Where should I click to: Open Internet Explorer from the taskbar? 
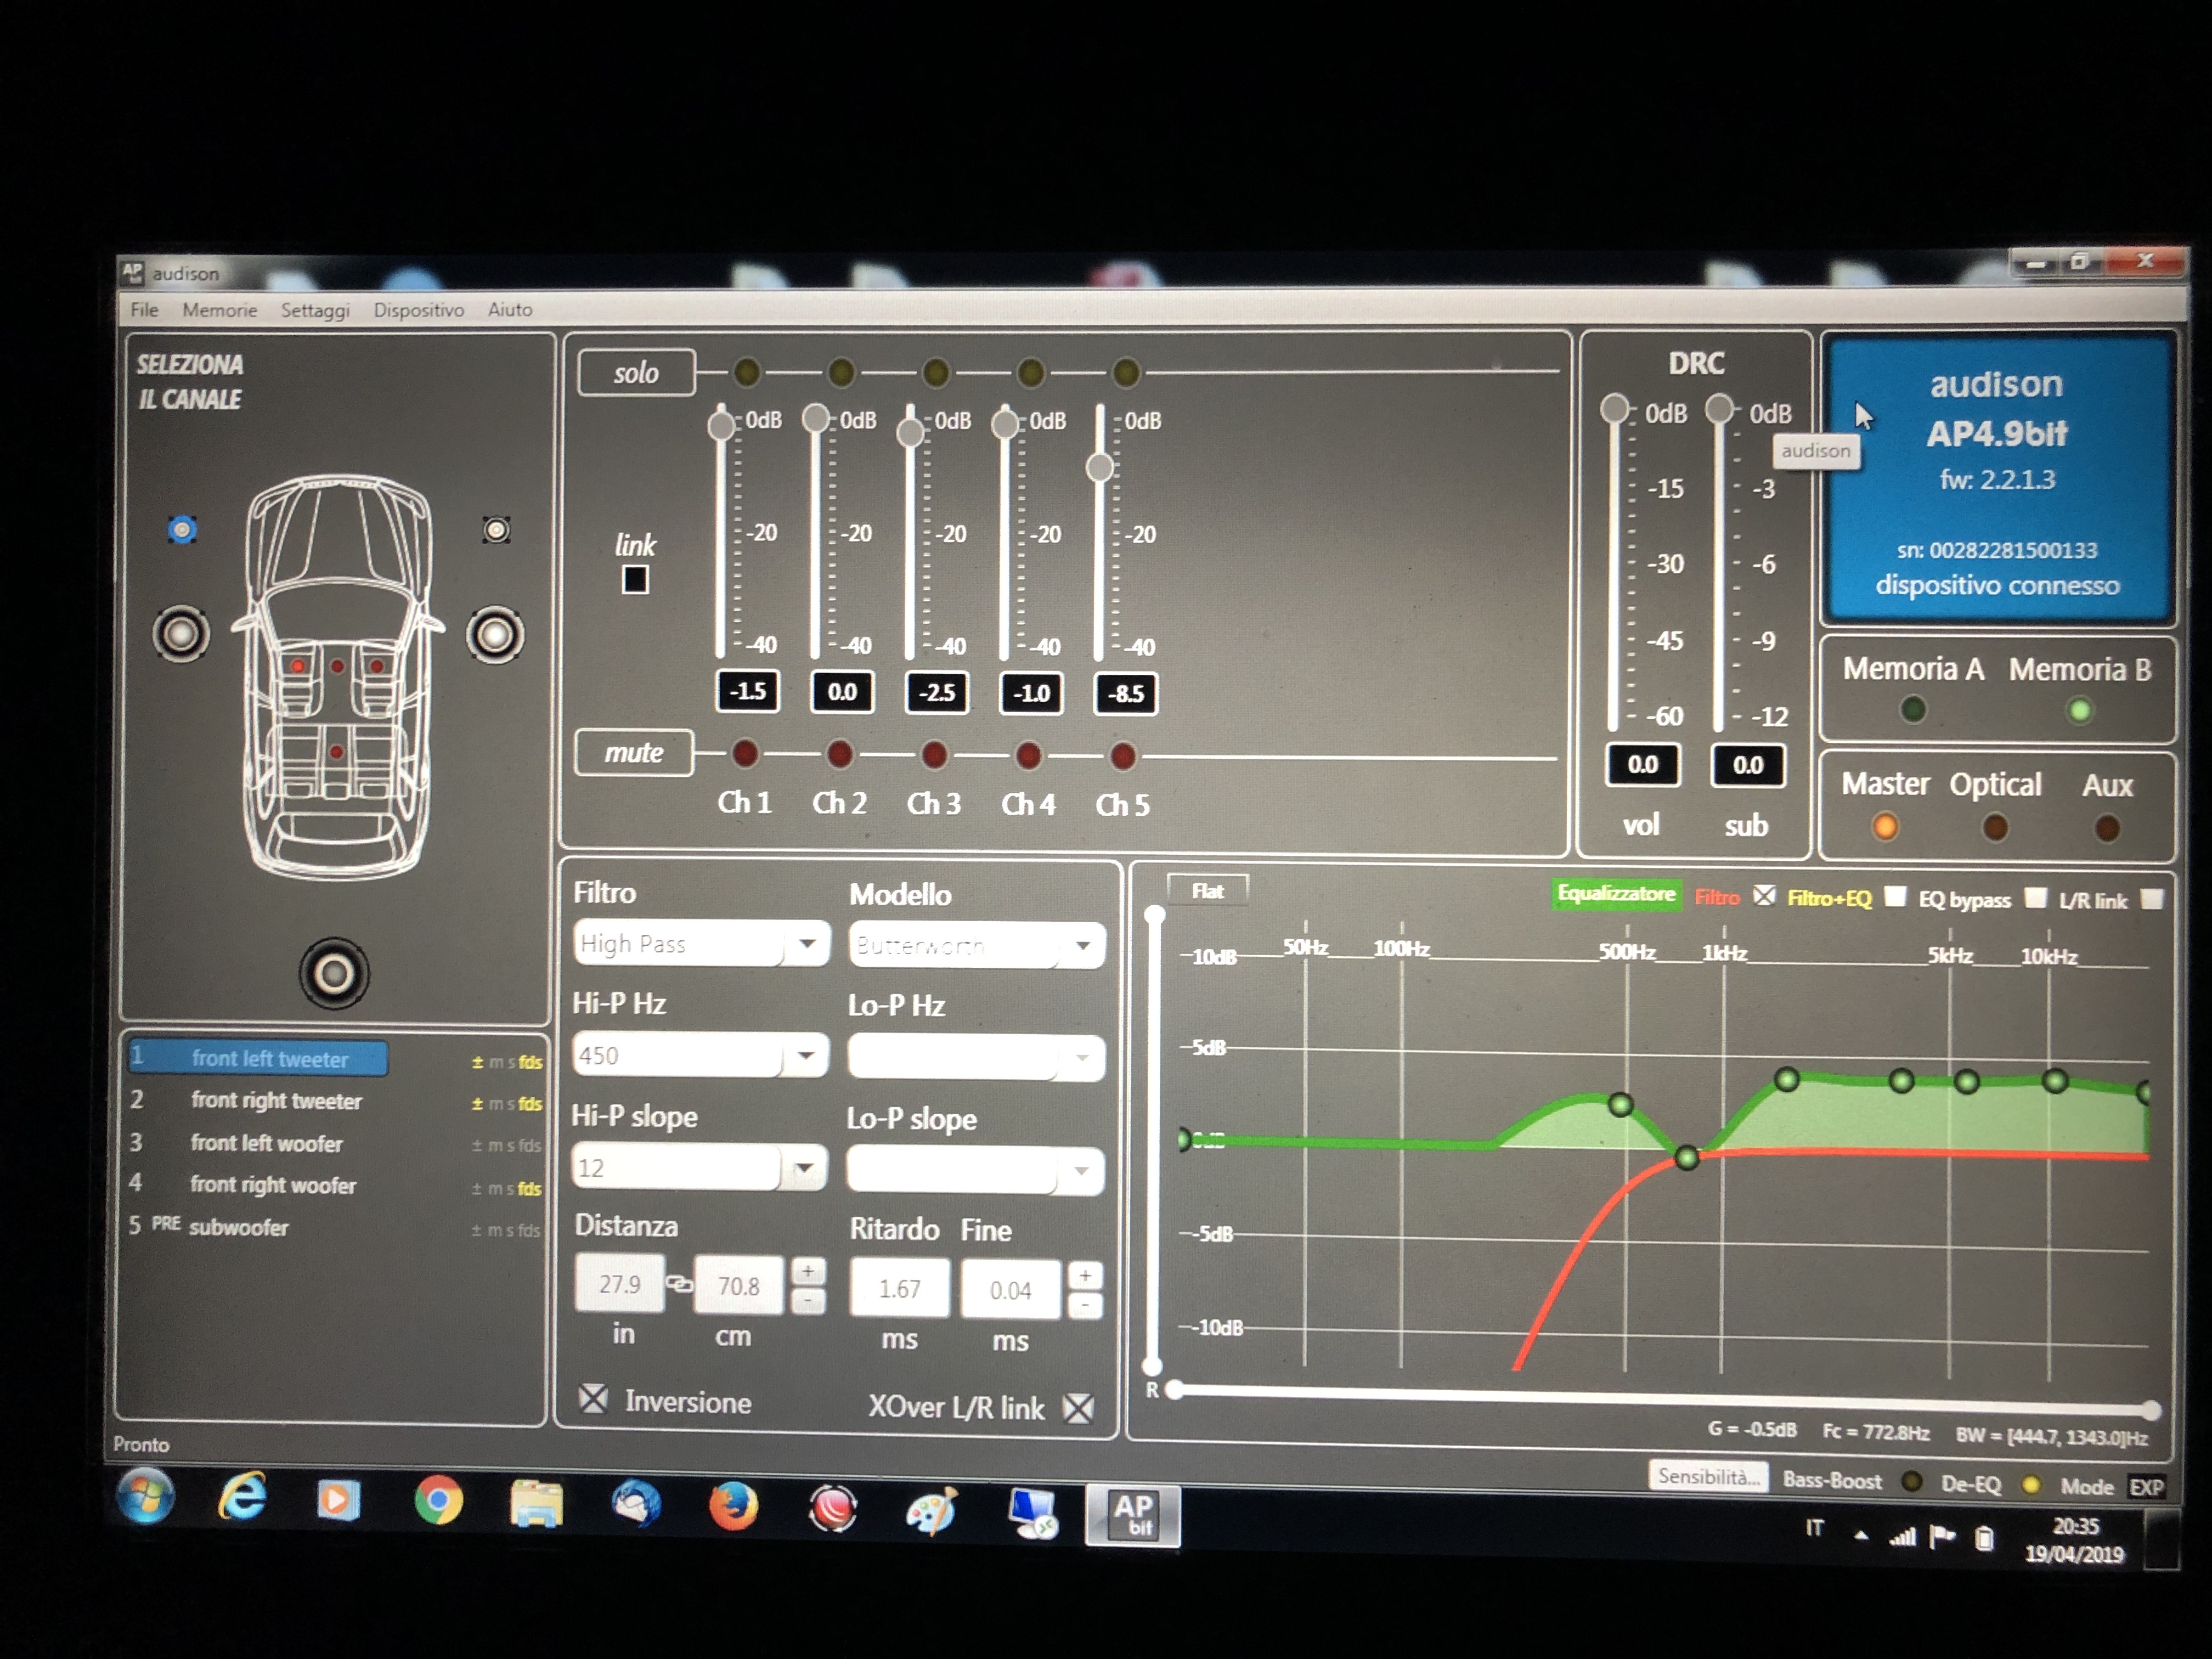coord(242,1497)
